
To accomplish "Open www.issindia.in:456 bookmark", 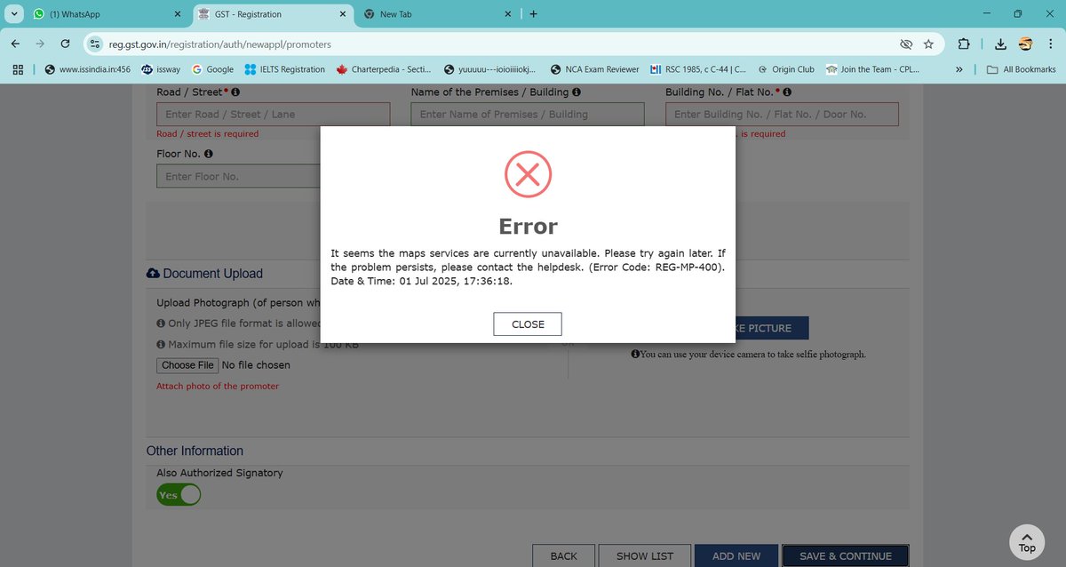I will [x=87, y=69].
